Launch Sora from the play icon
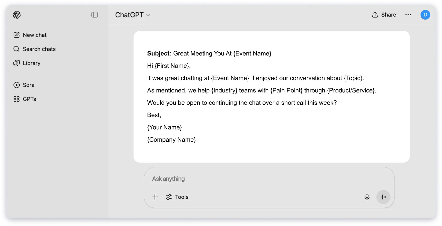Image resolution: width=442 pixels, height=226 pixels. pos(16,85)
